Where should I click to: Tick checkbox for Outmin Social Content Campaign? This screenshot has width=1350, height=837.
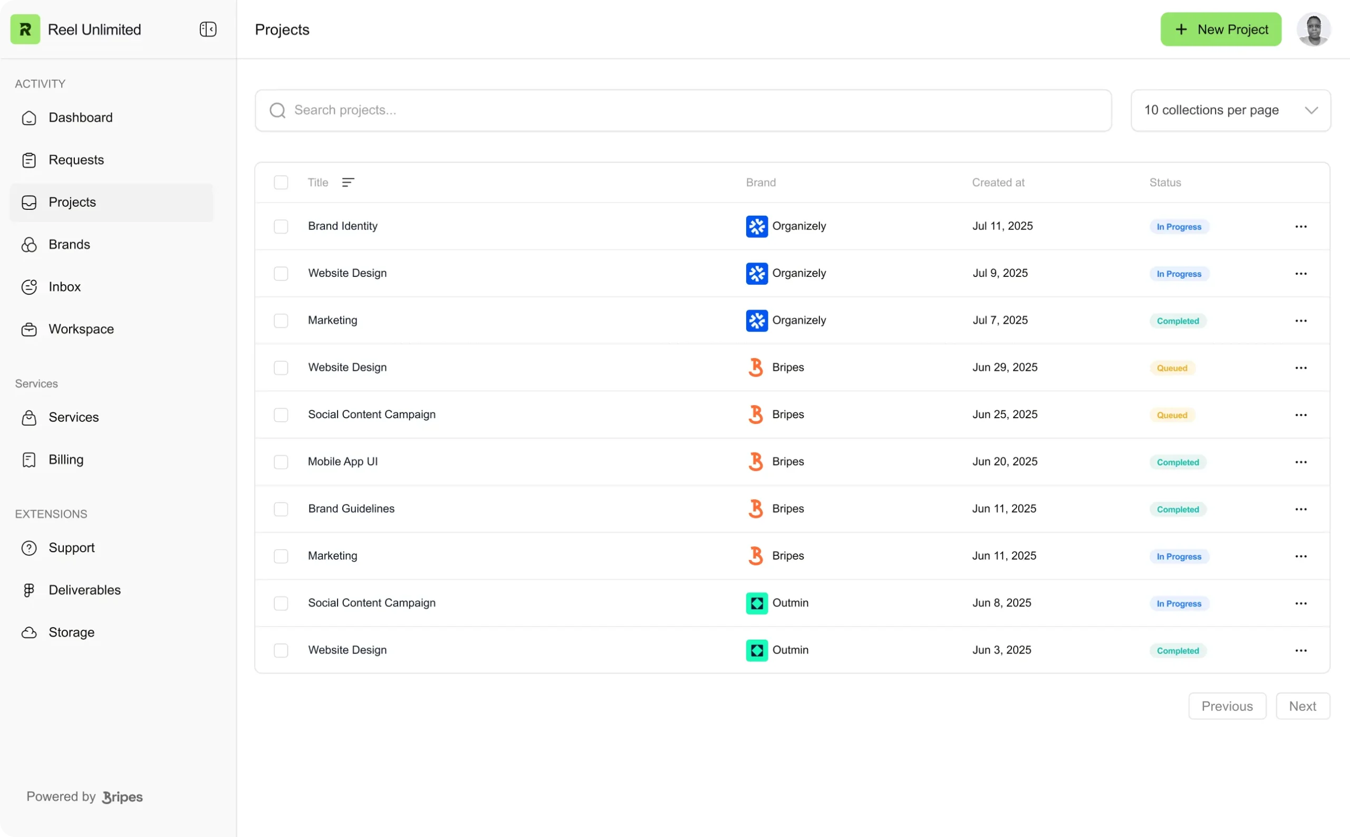(x=281, y=603)
